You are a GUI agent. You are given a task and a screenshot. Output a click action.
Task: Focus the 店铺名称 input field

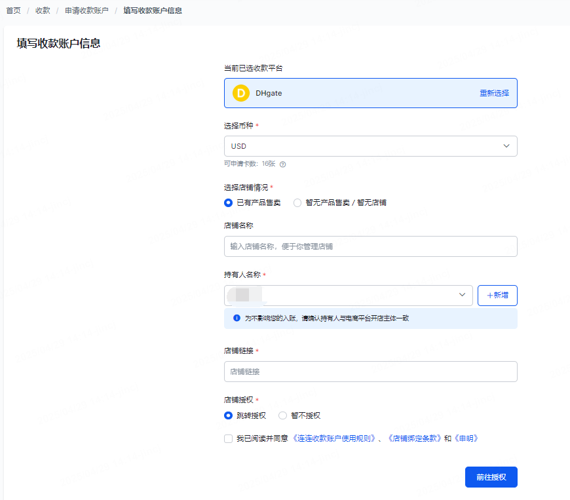370,246
